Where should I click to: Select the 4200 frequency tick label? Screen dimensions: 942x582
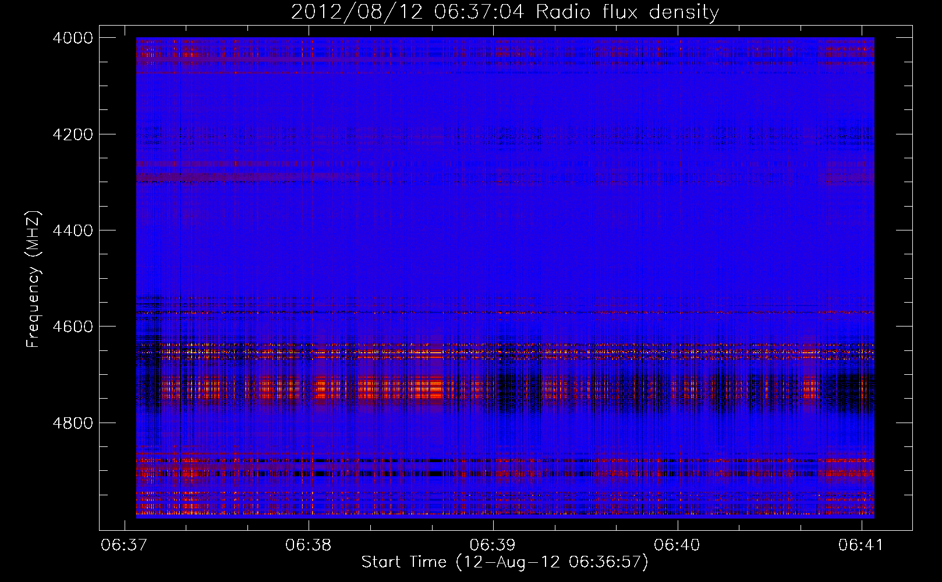(73, 134)
